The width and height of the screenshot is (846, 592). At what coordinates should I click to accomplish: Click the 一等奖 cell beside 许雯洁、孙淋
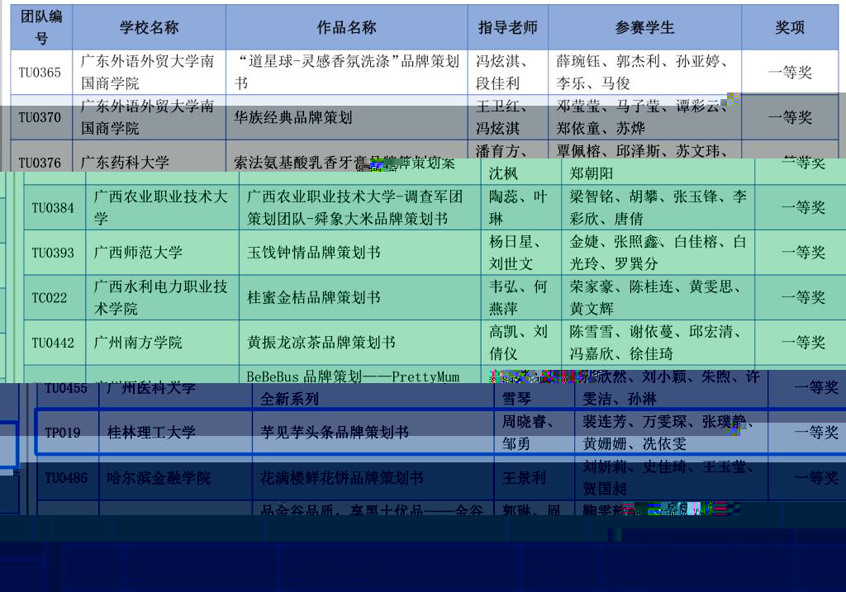pyautogui.click(x=807, y=388)
